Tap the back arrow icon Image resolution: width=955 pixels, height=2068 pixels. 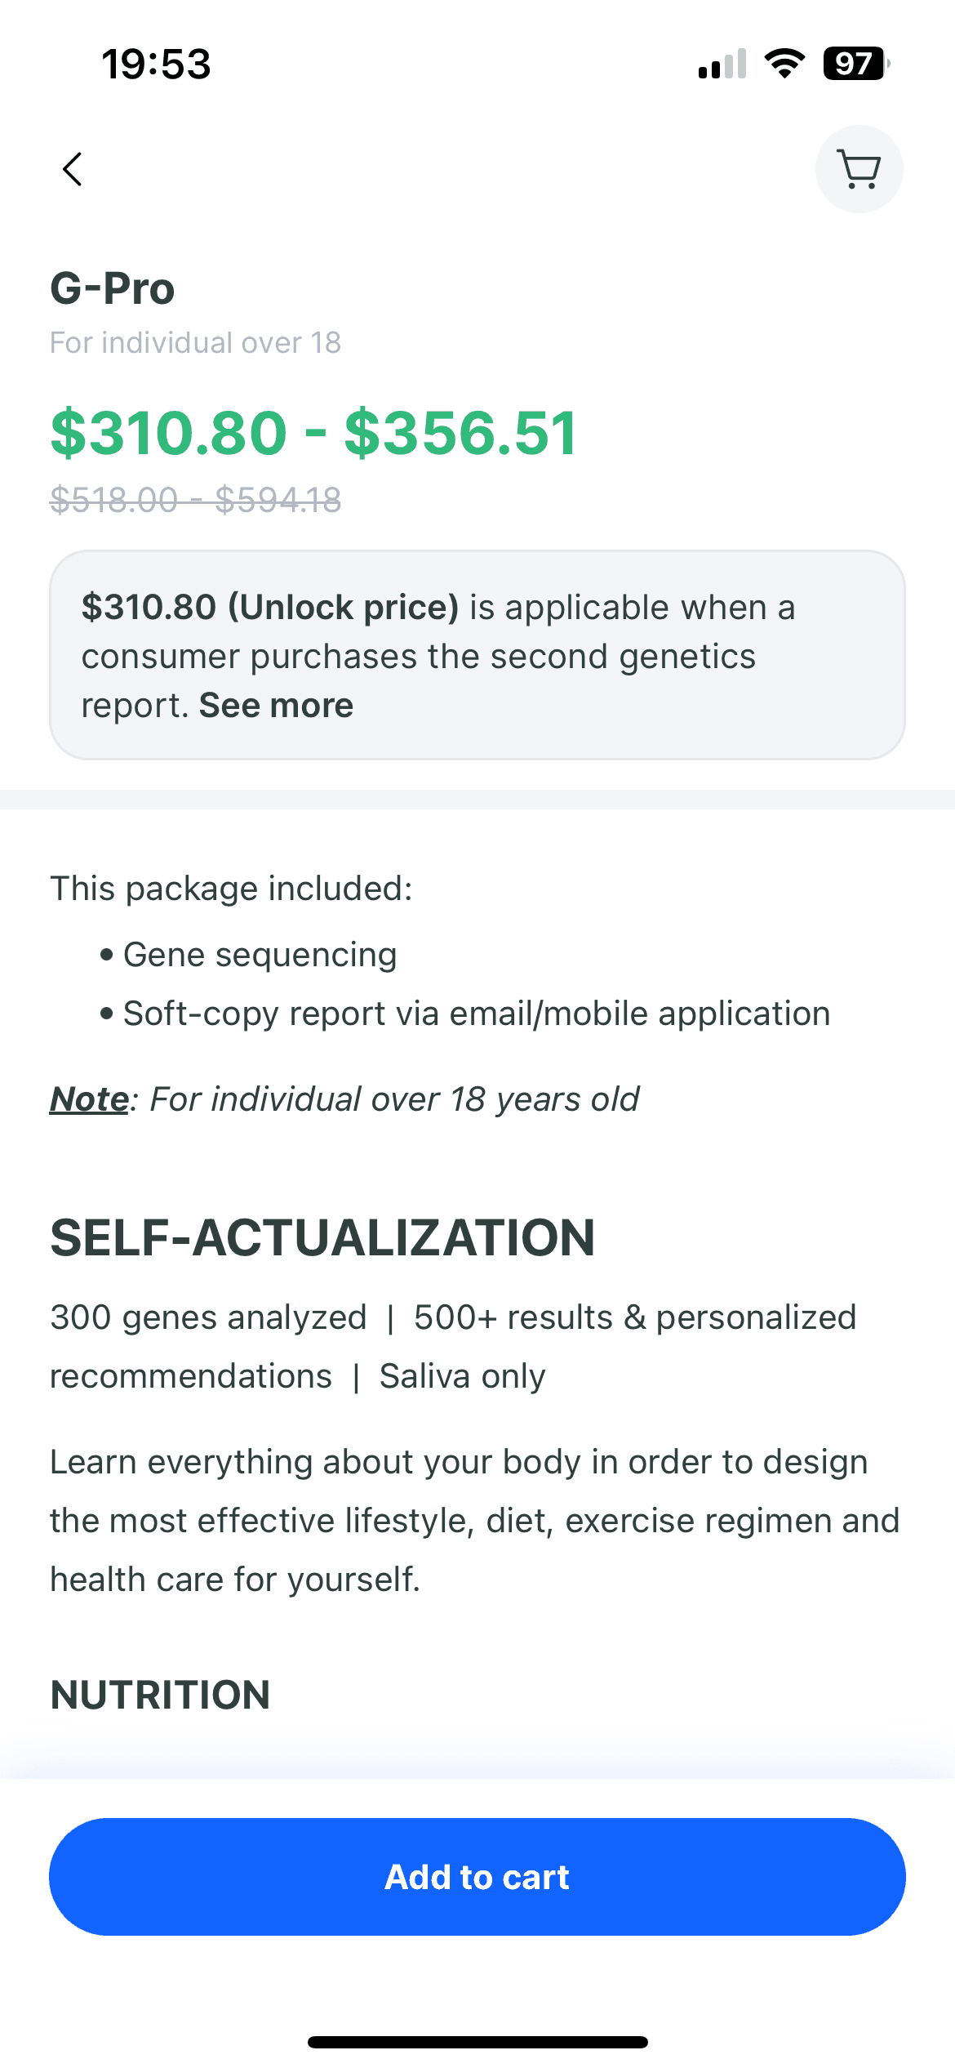coord(73,169)
